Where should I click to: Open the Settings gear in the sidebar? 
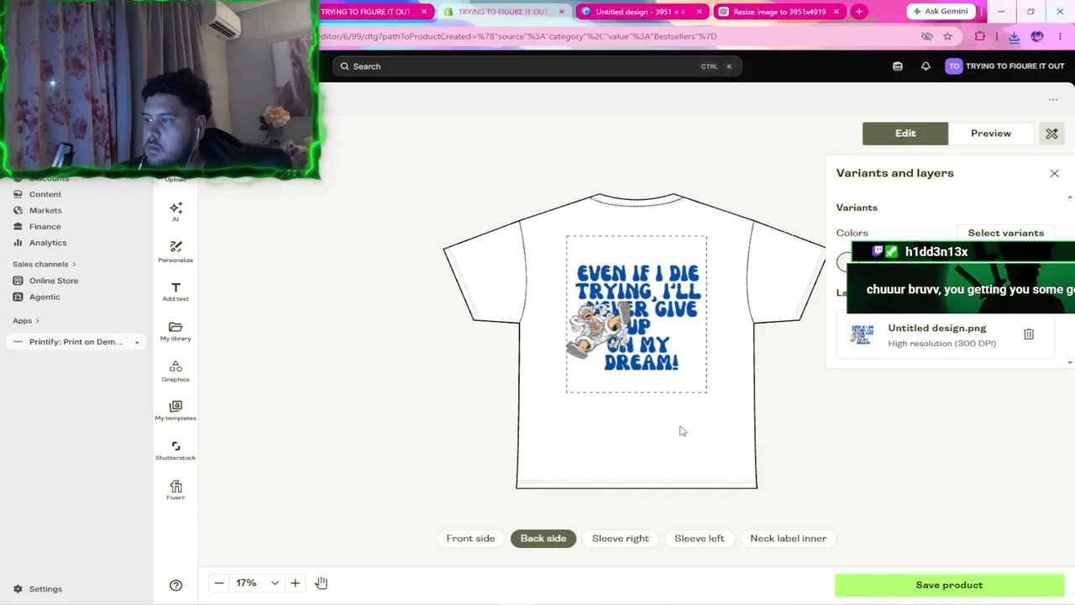(37, 589)
